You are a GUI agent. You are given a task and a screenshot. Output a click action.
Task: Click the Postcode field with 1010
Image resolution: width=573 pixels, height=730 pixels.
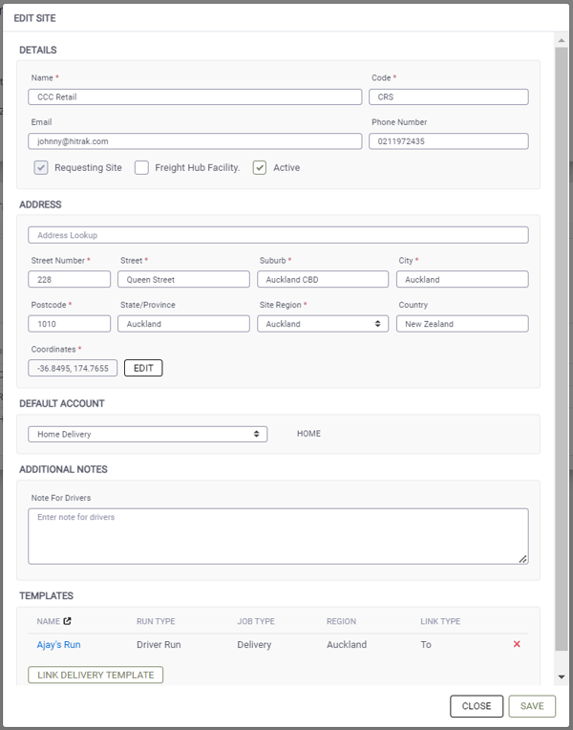[x=70, y=324]
